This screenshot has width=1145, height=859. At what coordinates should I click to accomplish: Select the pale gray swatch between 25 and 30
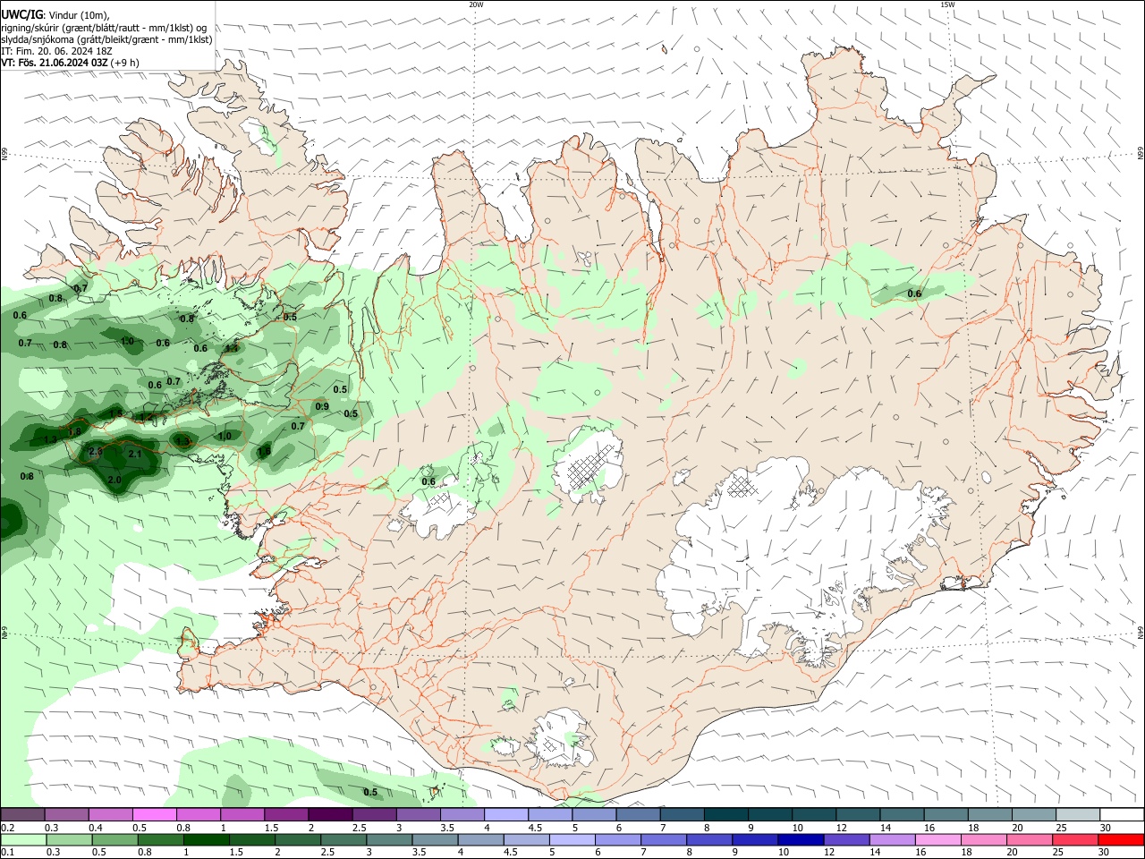point(1077,814)
